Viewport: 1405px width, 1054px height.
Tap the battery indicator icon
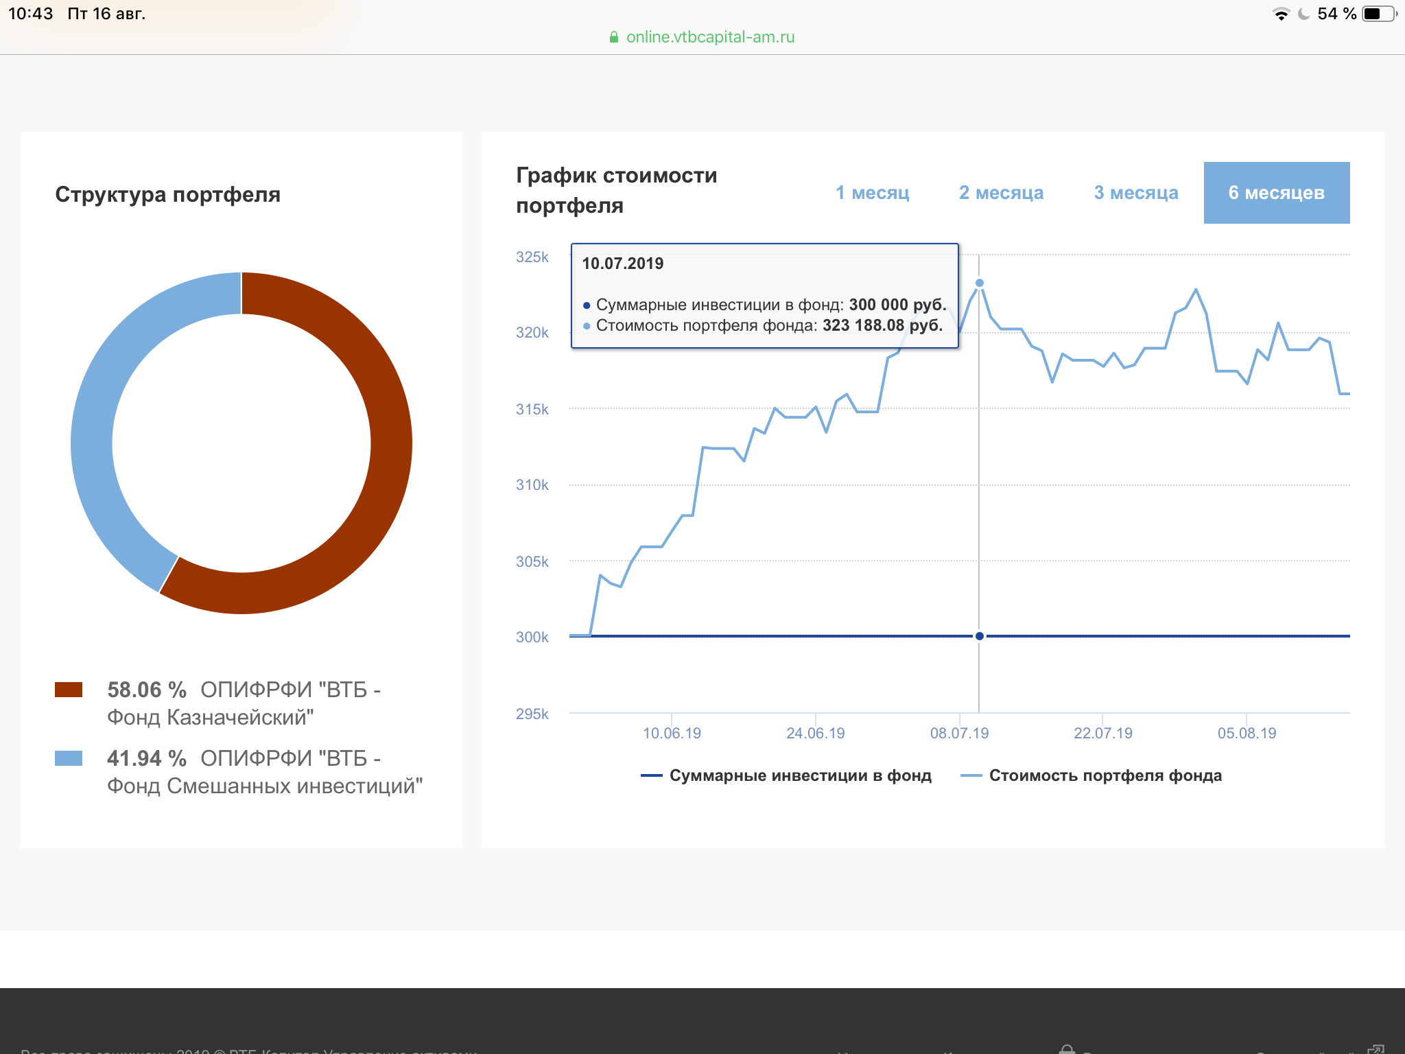tap(1380, 14)
